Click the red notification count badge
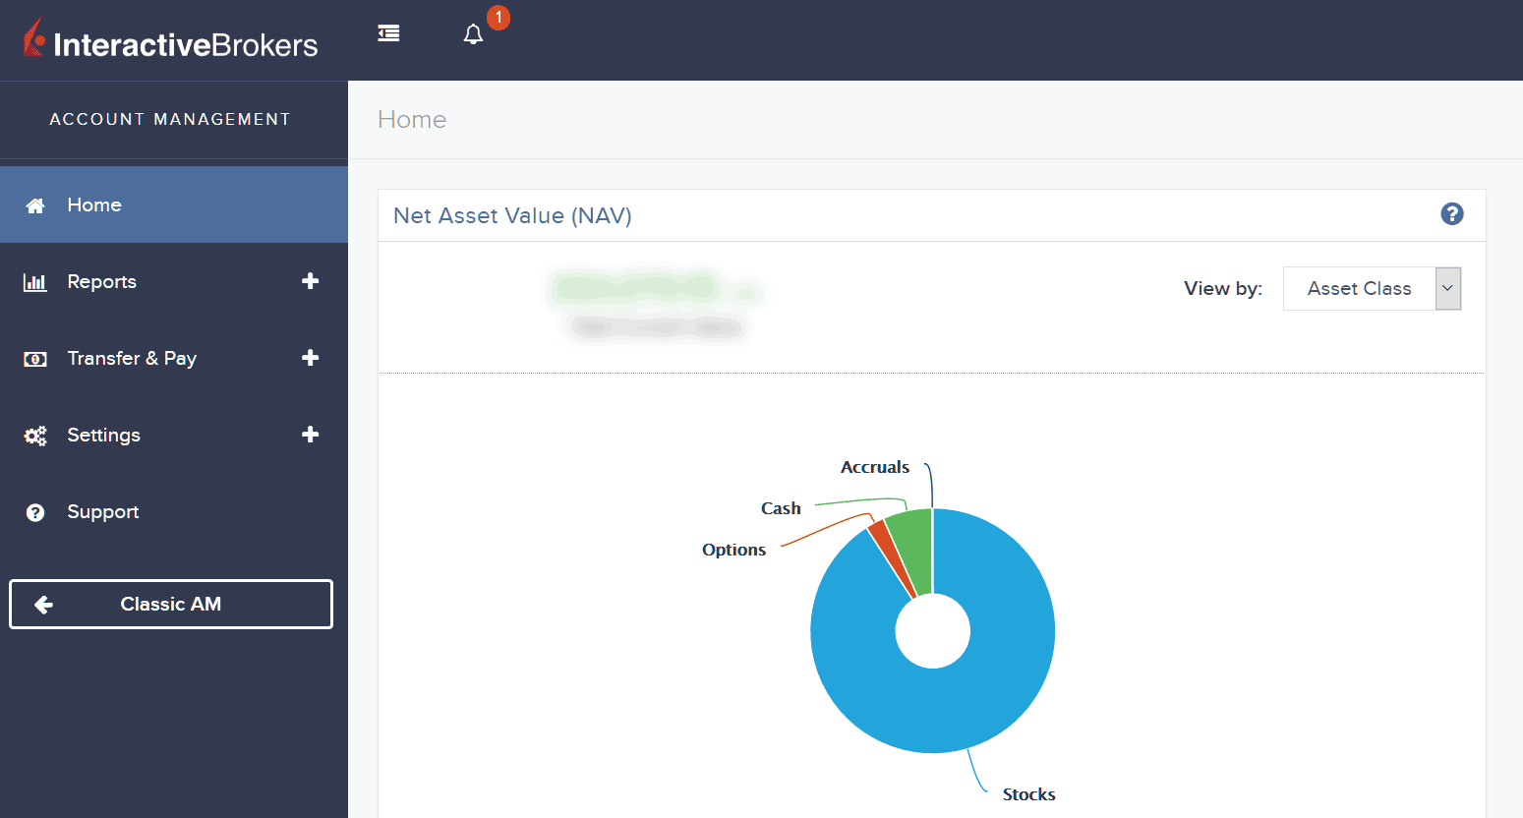The image size is (1523, 818). tap(498, 17)
